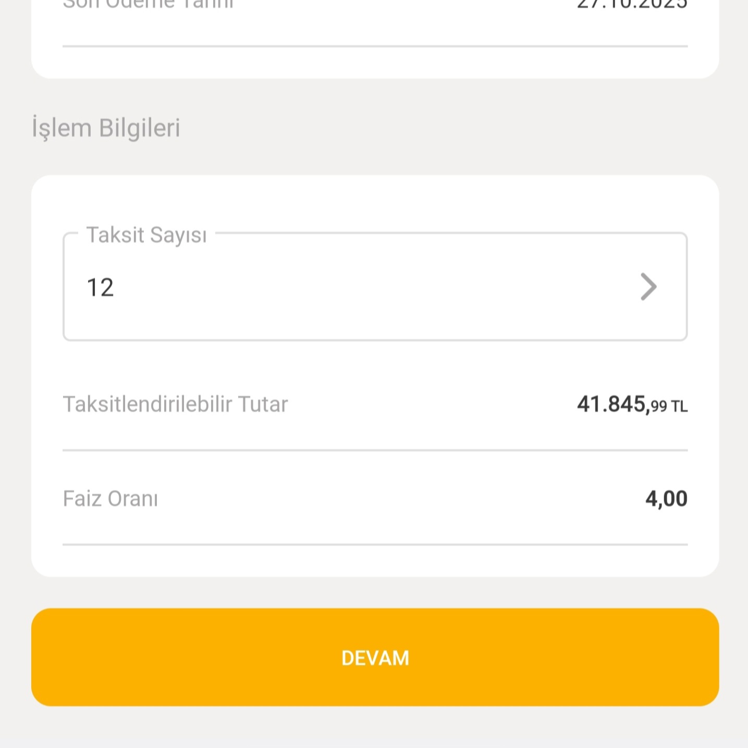Click the divider below Taksitlendirilebilir Tutar row
The height and width of the screenshot is (748, 748).
[x=375, y=450]
